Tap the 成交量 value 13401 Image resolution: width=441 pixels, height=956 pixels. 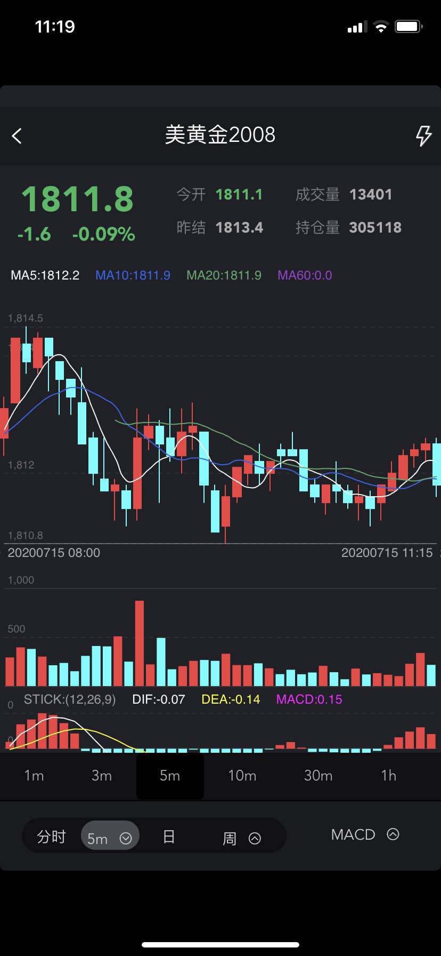click(371, 194)
